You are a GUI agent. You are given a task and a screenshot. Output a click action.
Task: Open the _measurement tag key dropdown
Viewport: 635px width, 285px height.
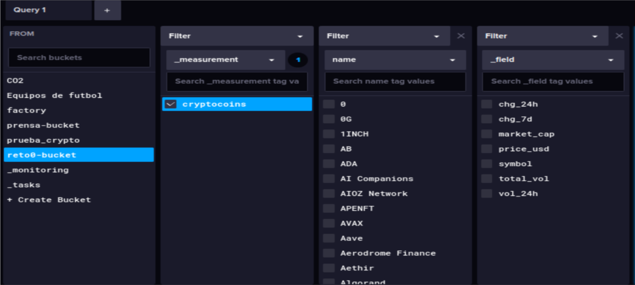coord(225,60)
